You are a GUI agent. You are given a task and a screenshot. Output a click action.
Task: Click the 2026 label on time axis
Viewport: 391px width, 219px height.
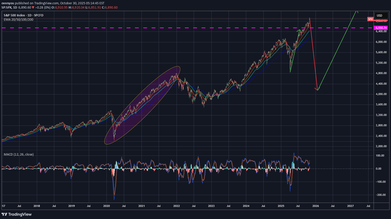pyautogui.click(x=316, y=206)
